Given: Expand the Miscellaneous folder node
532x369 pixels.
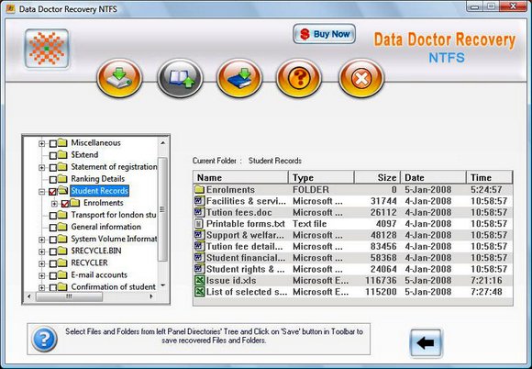Looking at the screenshot, I should pyautogui.click(x=41, y=143).
